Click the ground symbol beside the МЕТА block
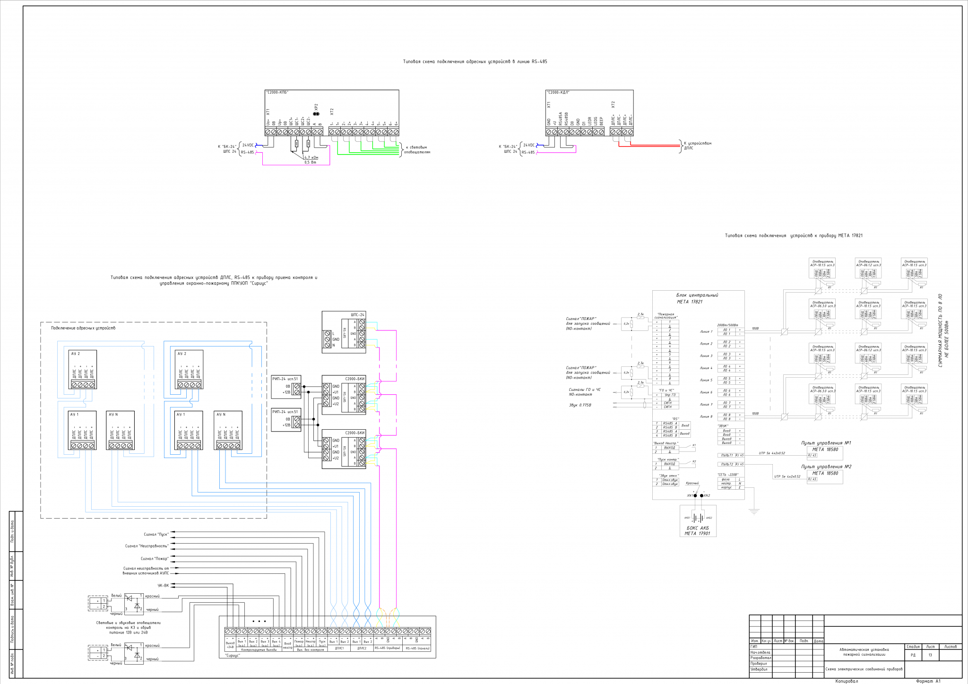The height and width of the screenshot is (684, 968). [x=754, y=511]
